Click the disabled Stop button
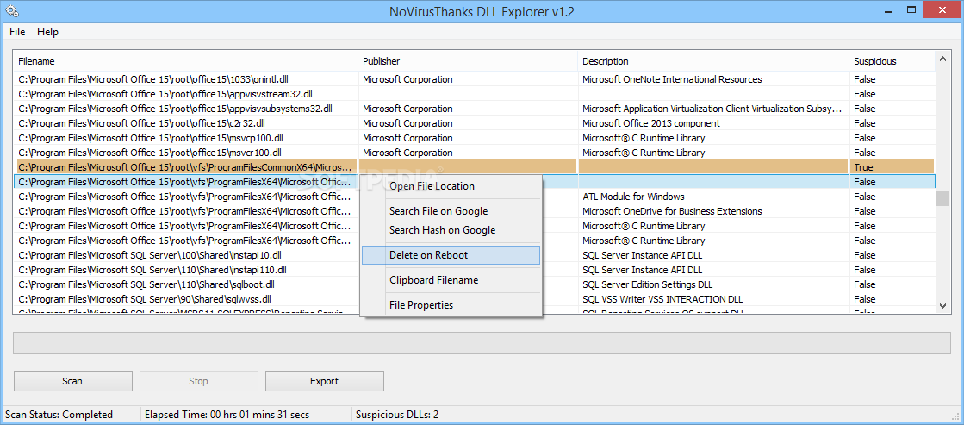The height and width of the screenshot is (425, 964). pyautogui.click(x=199, y=381)
